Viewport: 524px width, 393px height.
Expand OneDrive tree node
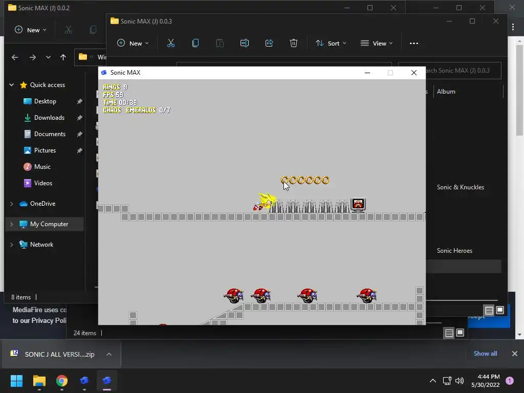coord(11,204)
